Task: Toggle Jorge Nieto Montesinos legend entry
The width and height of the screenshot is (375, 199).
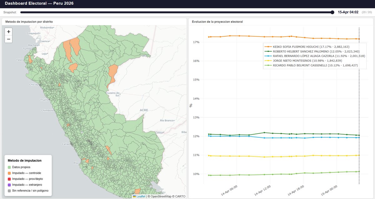Action: [303, 60]
